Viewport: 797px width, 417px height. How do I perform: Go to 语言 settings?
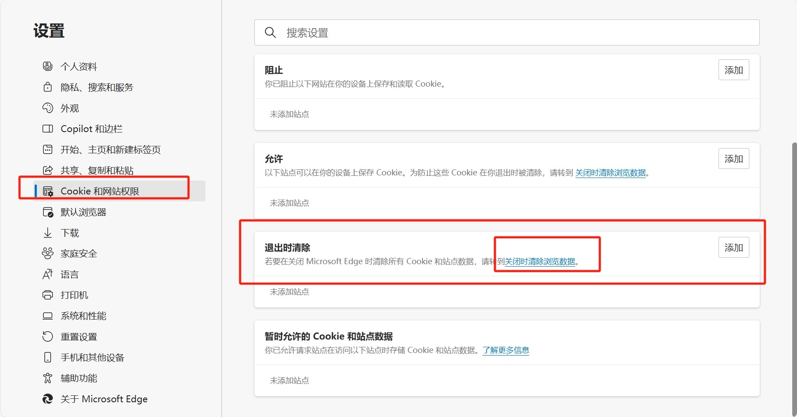click(x=119, y=274)
